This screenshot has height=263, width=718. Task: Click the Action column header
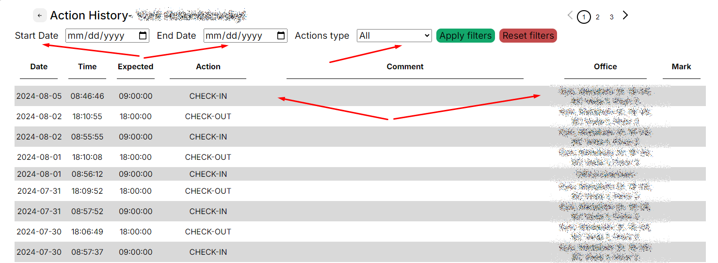[x=208, y=67]
